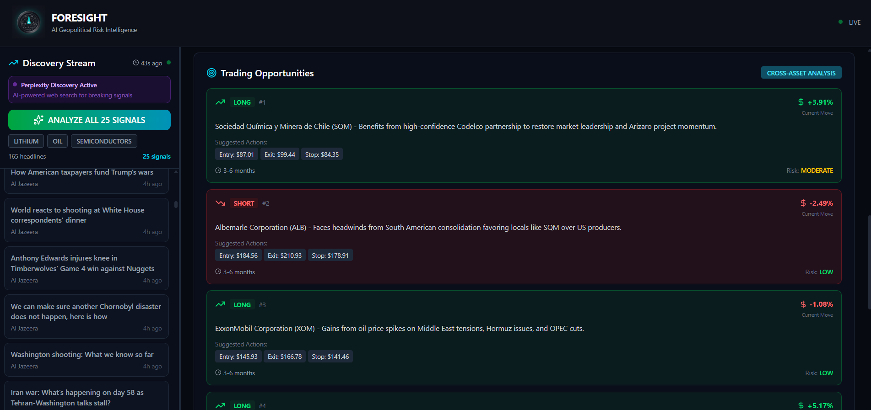Viewport: 871px width, 410px height.
Task: Click the purple dot next to Perplexity Discovery Active
Action: click(x=15, y=85)
